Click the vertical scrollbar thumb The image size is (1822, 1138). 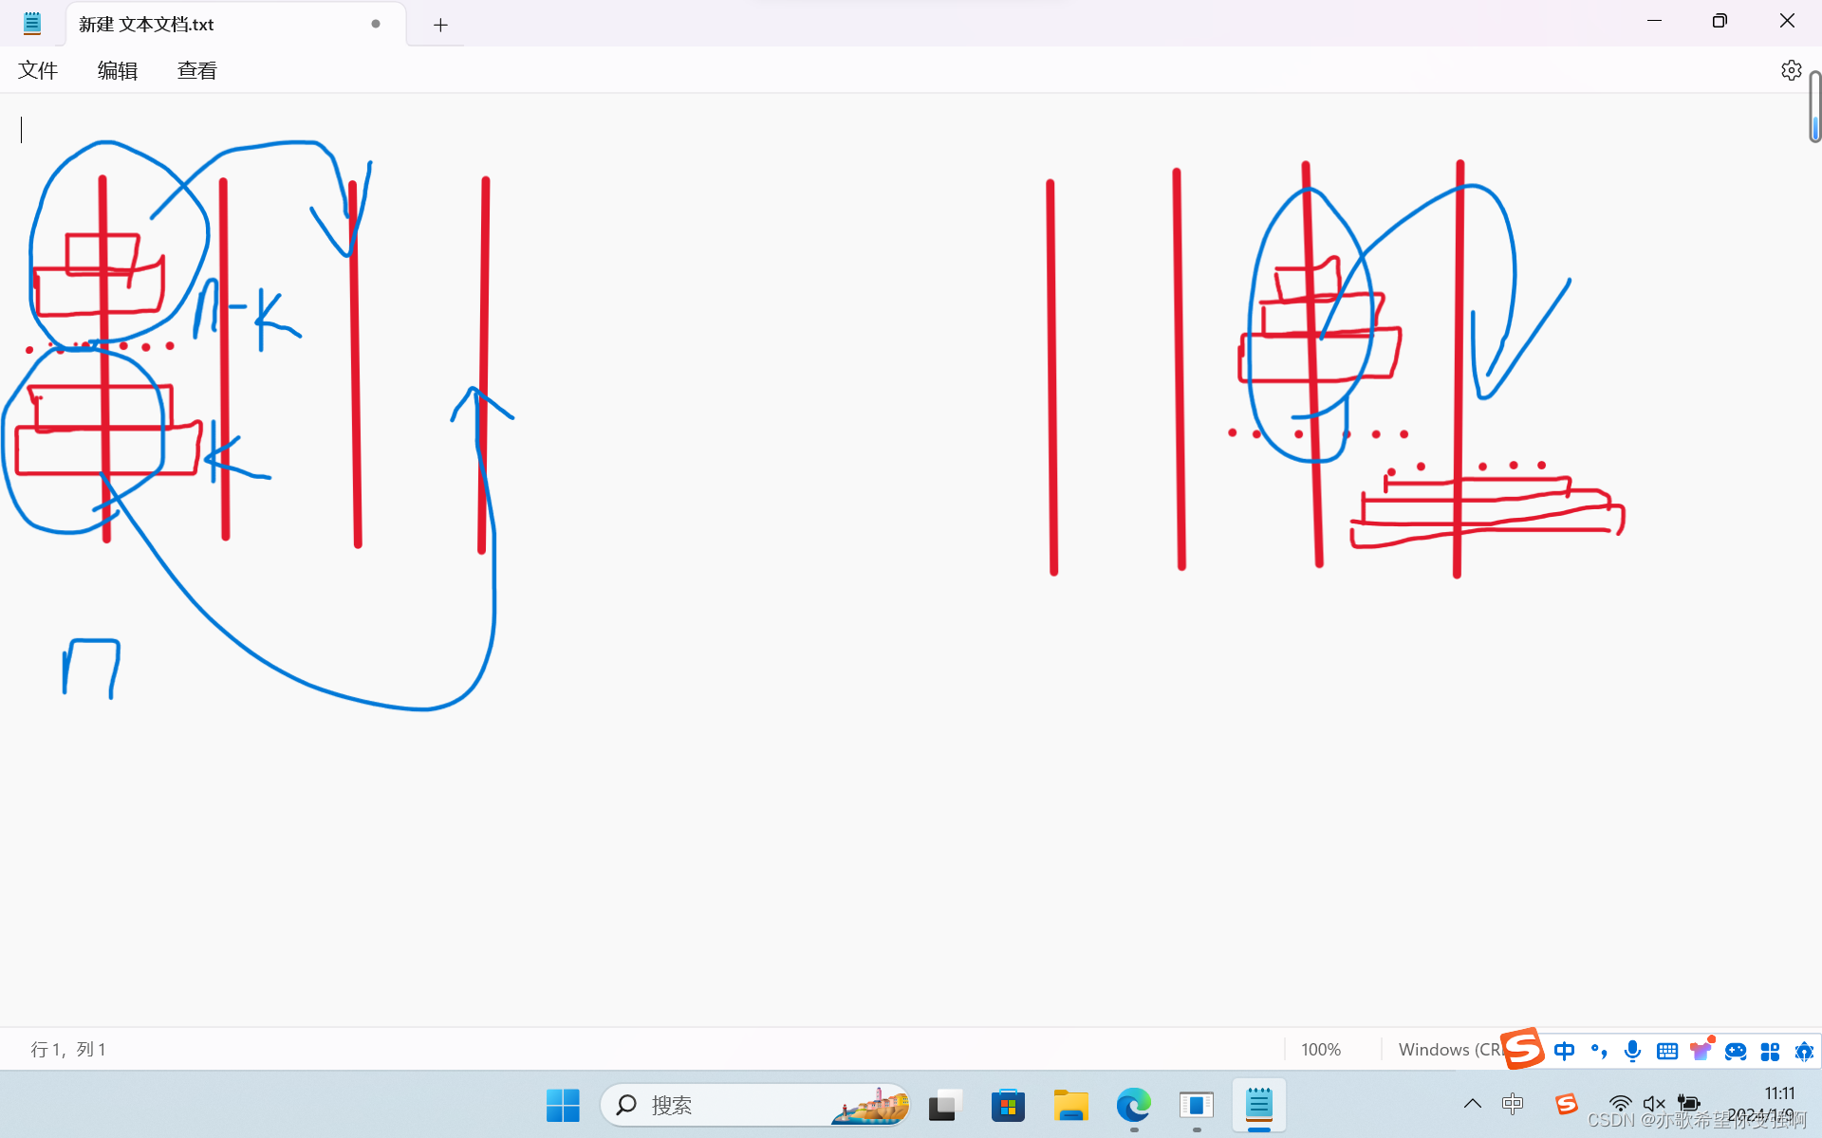tap(1814, 106)
